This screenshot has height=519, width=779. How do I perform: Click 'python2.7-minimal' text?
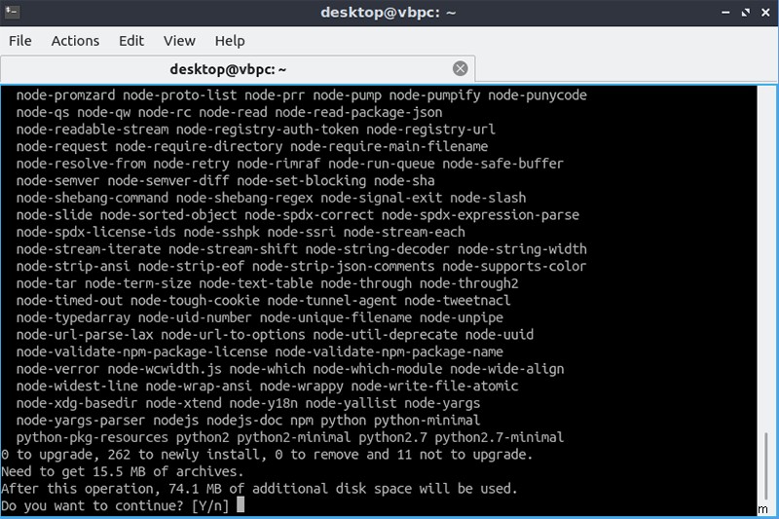[499, 437]
